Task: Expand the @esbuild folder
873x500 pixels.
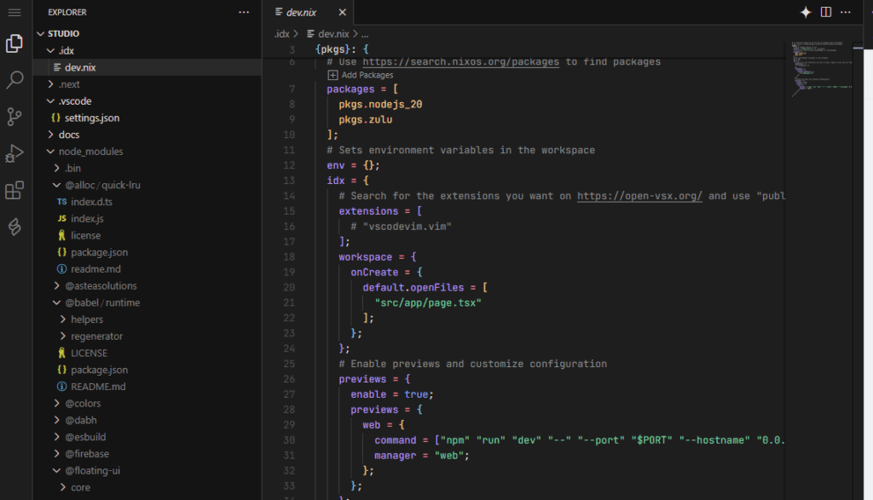Action: tap(57, 437)
